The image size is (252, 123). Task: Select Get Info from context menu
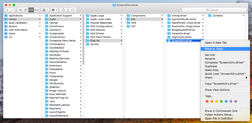[210, 55]
